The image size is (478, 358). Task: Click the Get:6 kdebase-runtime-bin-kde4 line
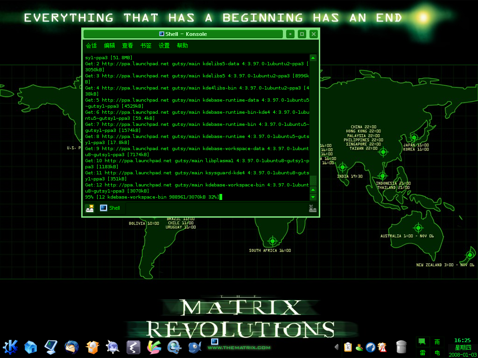point(197,116)
